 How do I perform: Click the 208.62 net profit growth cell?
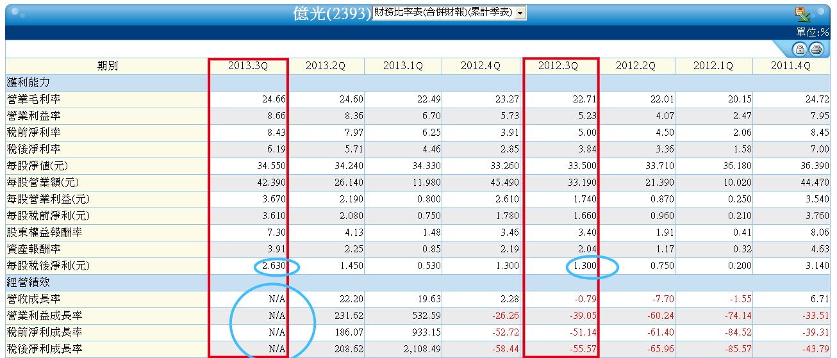(x=349, y=349)
